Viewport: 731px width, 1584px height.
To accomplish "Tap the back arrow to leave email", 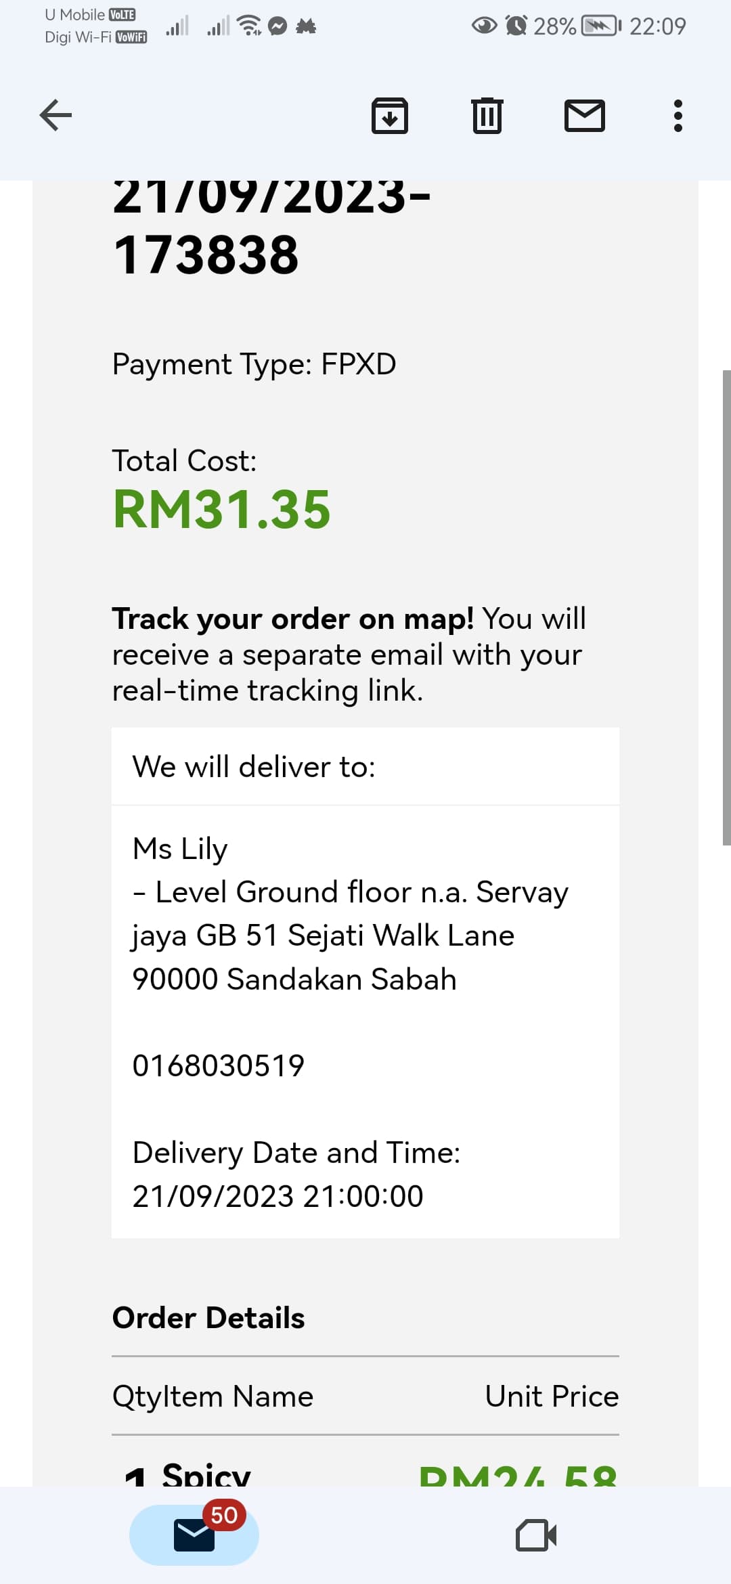I will (x=56, y=115).
